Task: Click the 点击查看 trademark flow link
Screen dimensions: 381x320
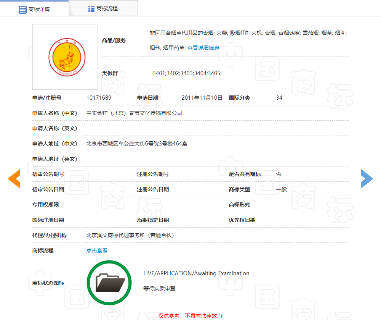Action: click(x=97, y=251)
